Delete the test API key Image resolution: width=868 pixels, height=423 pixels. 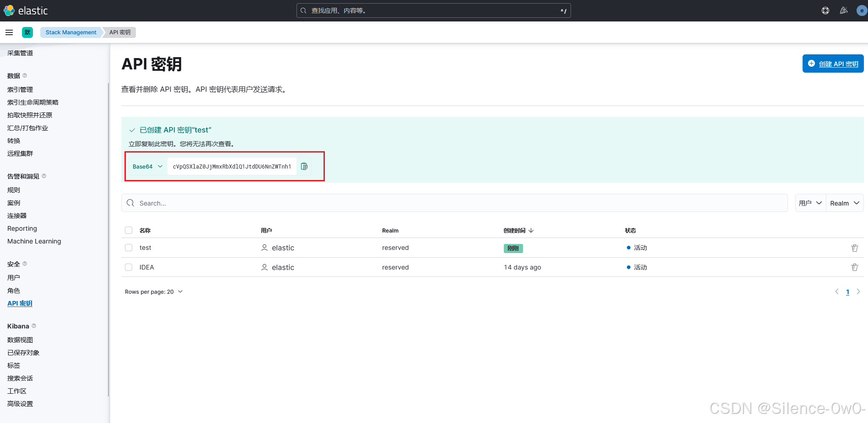tap(855, 248)
